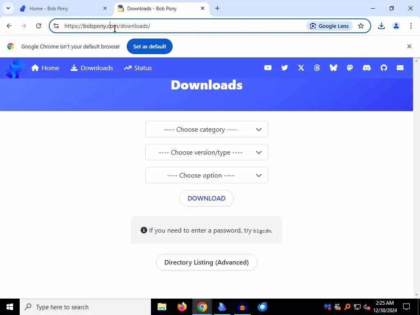
Task: Open the Mastodon social link
Action: [x=350, y=68]
